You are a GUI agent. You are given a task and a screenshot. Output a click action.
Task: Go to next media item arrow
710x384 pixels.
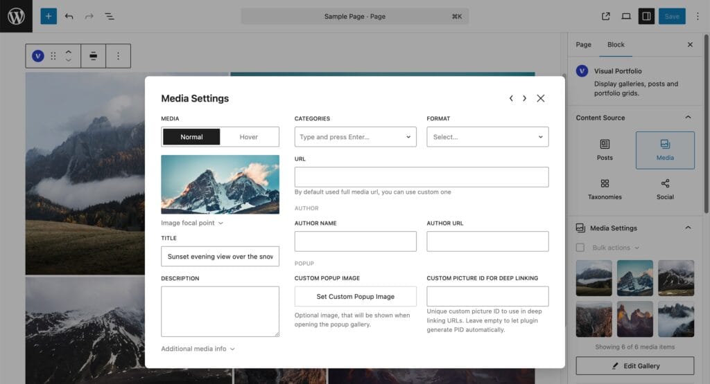point(524,98)
